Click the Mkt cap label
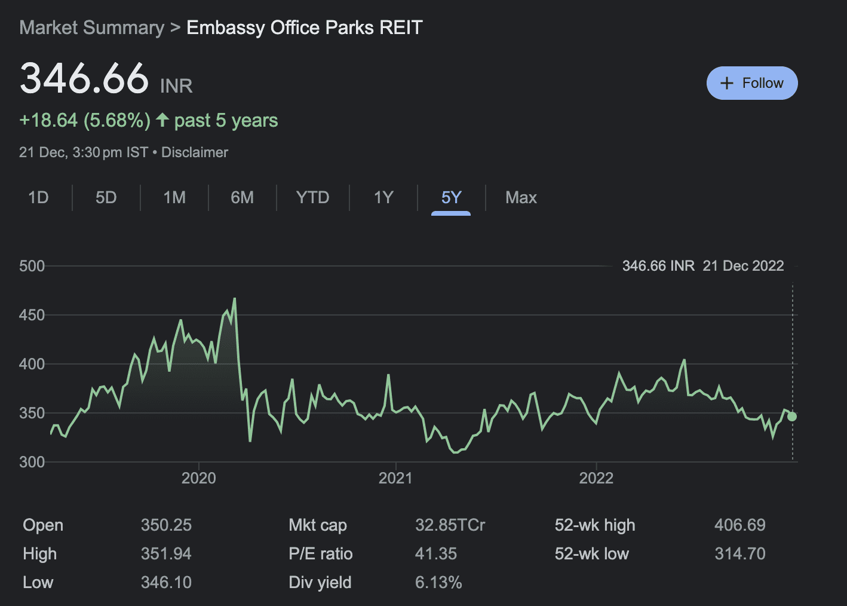 [318, 525]
